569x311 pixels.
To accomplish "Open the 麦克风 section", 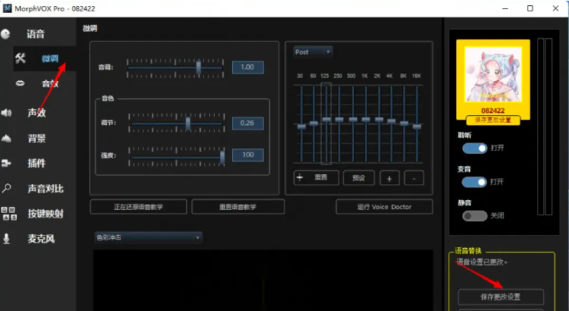I will tap(41, 239).
